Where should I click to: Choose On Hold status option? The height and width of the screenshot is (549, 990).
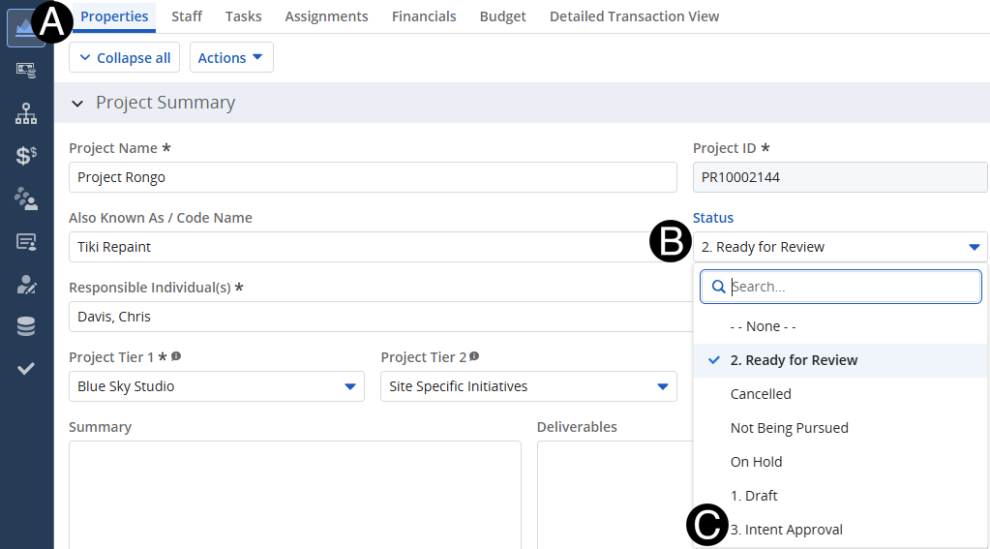coord(756,462)
